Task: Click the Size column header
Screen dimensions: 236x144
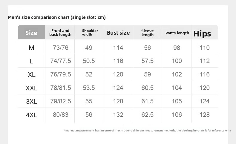Action: click(x=31, y=33)
